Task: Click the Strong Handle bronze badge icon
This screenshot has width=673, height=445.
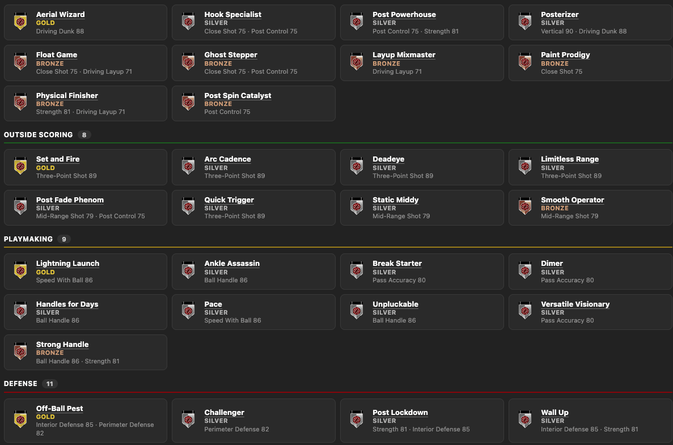Action: pos(20,352)
